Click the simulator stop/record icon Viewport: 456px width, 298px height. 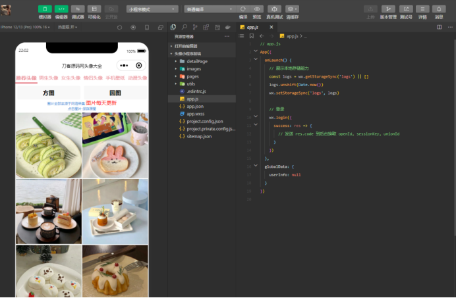tap(133, 28)
